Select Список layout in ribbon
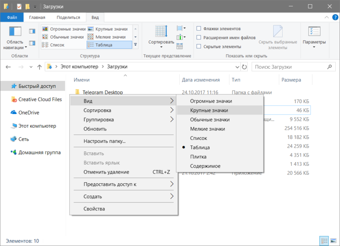Image resolution: width=340 pixels, height=246 pixels. coord(54,45)
